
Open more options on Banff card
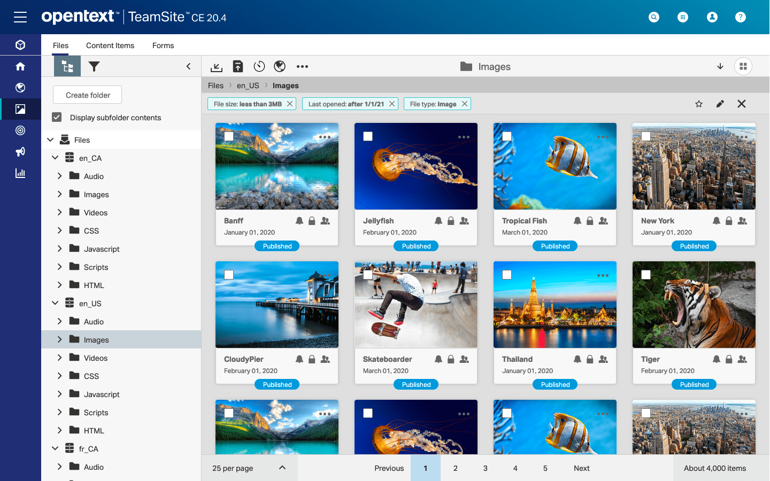[325, 137]
